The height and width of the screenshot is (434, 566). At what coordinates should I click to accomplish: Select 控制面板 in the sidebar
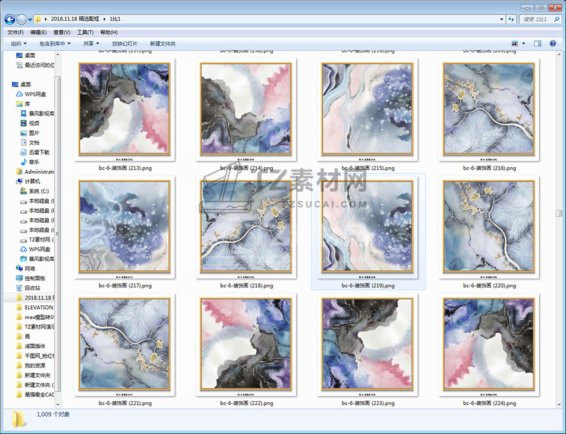click(30, 278)
